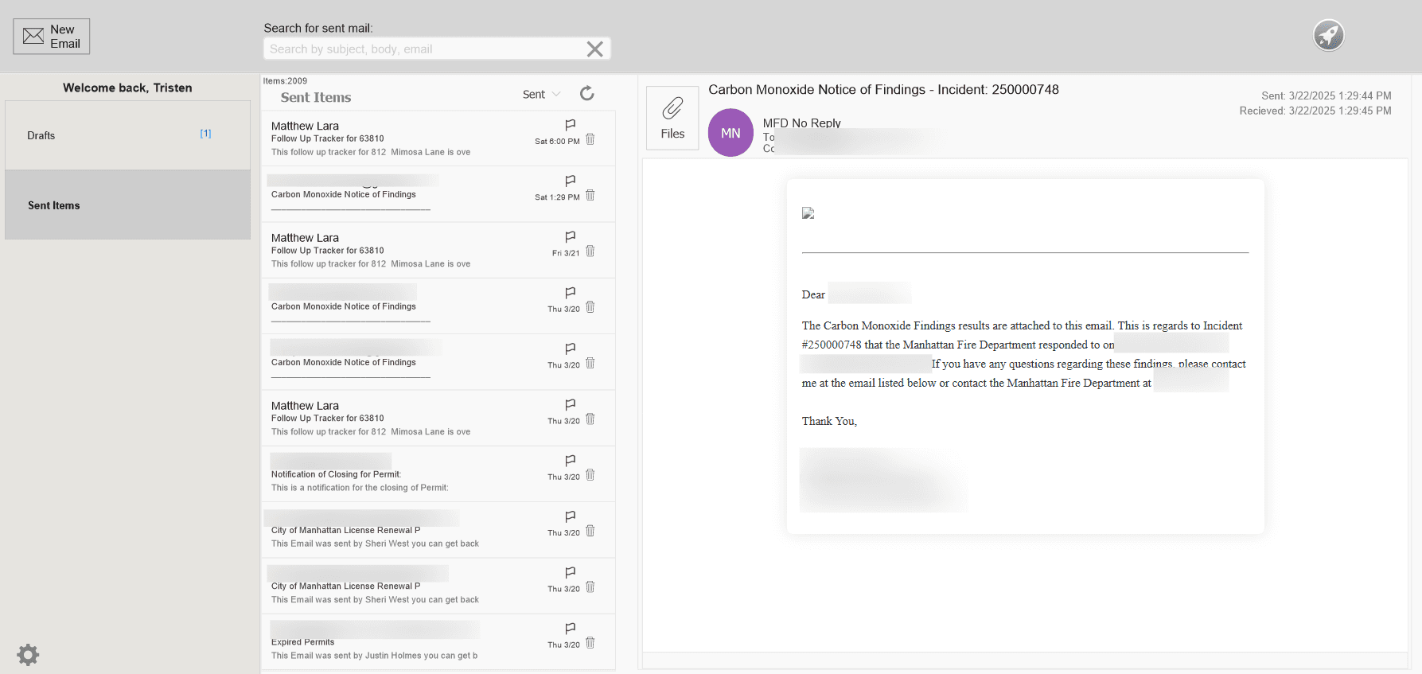Open the Expired Permits email
This screenshot has height=674, width=1422.
438,642
